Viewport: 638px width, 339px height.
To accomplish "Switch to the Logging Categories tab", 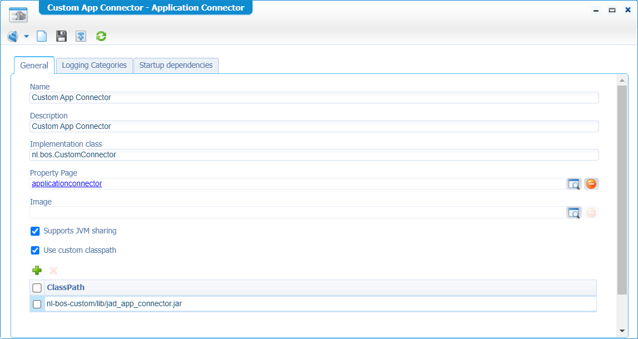I will tap(94, 66).
